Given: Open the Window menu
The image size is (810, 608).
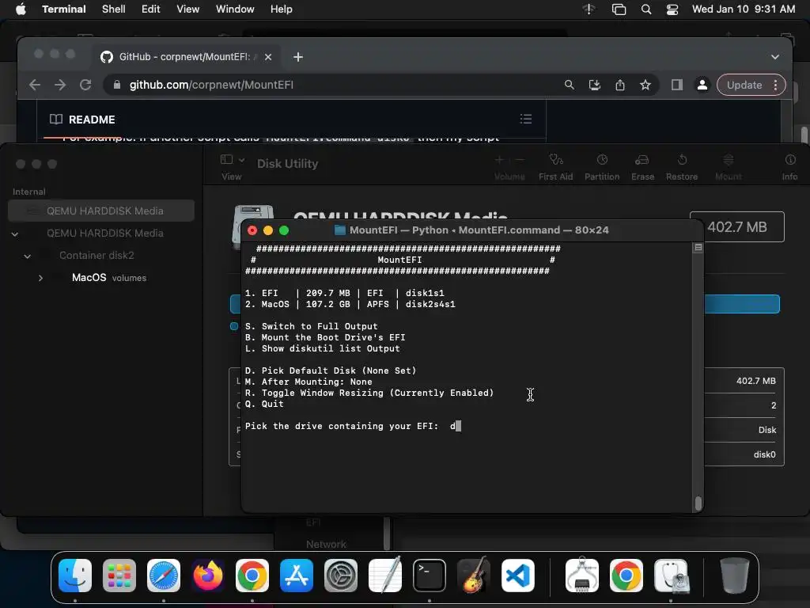Looking at the screenshot, I should click(x=234, y=9).
